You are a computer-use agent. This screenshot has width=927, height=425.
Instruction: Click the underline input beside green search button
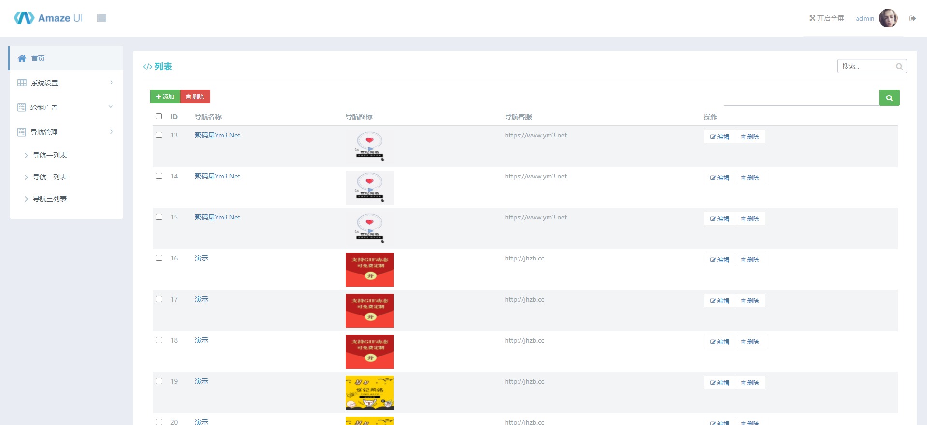pyautogui.click(x=801, y=98)
